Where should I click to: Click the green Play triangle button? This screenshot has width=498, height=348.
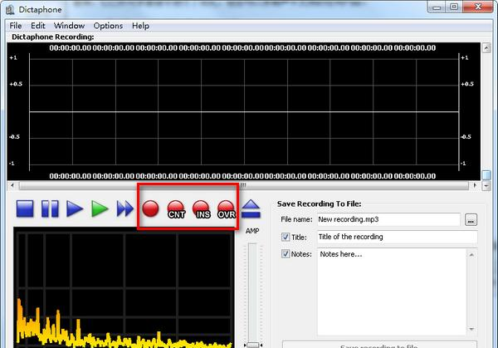(x=100, y=208)
